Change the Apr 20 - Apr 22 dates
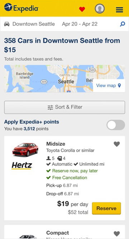This screenshot has width=129, height=239. (80, 24)
